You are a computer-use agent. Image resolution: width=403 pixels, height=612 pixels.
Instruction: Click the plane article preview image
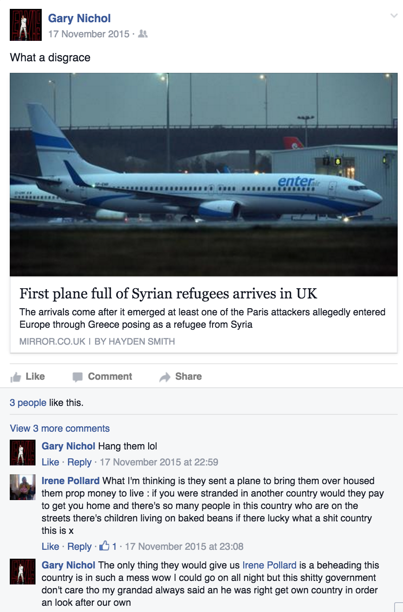click(x=204, y=175)
